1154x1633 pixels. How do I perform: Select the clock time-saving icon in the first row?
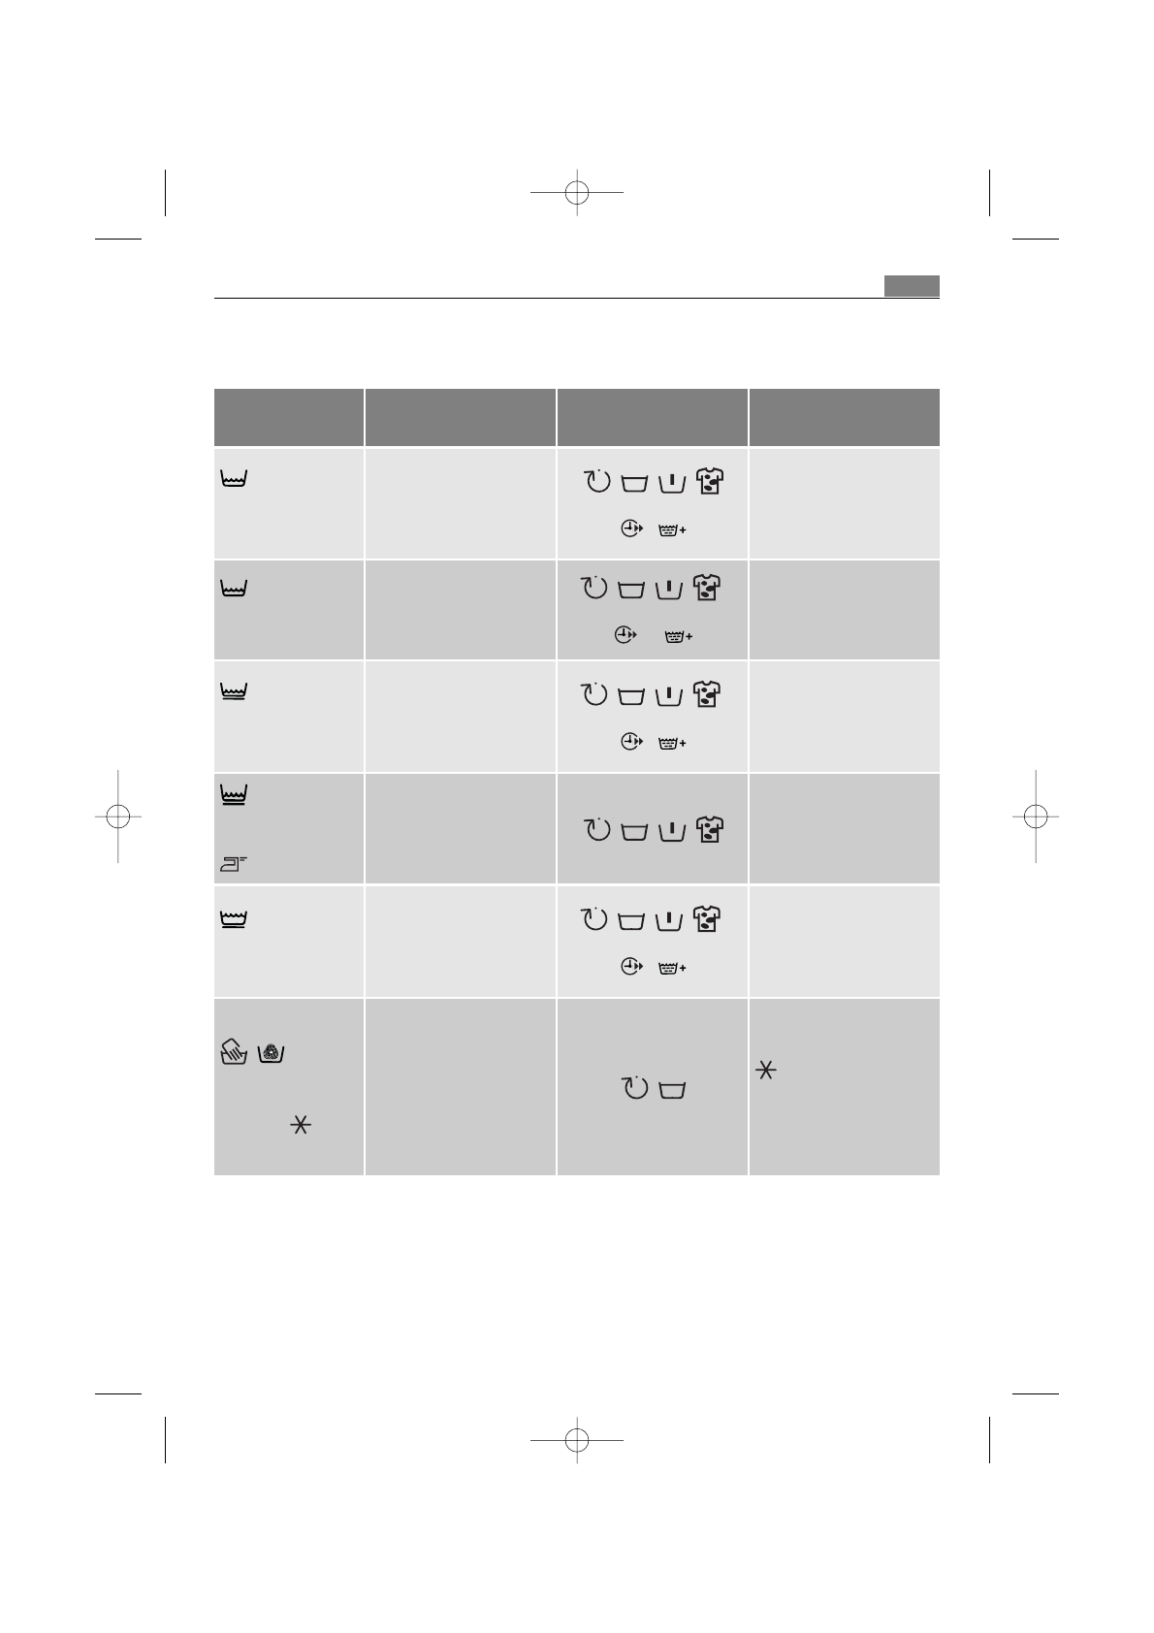(x=632, y=529)
